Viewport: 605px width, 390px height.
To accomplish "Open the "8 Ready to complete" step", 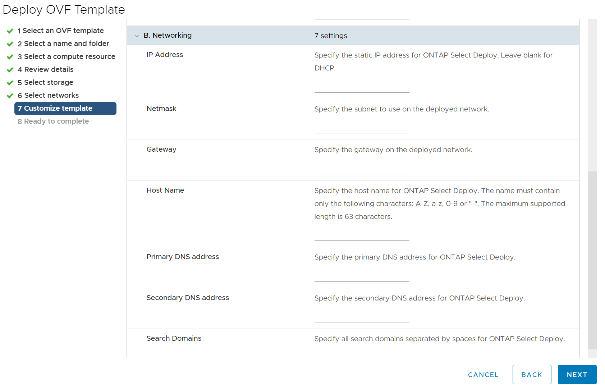I will click(53, 121).
